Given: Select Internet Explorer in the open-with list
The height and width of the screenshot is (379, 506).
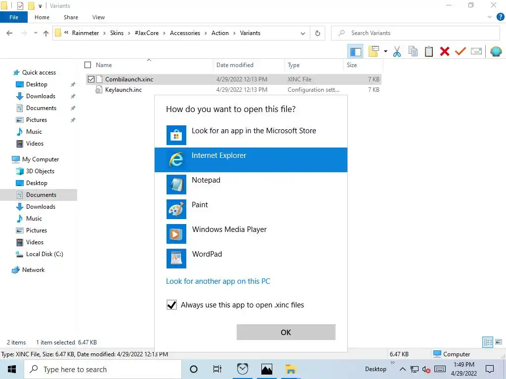Looking at the screenshot, I should pos(251,160).
